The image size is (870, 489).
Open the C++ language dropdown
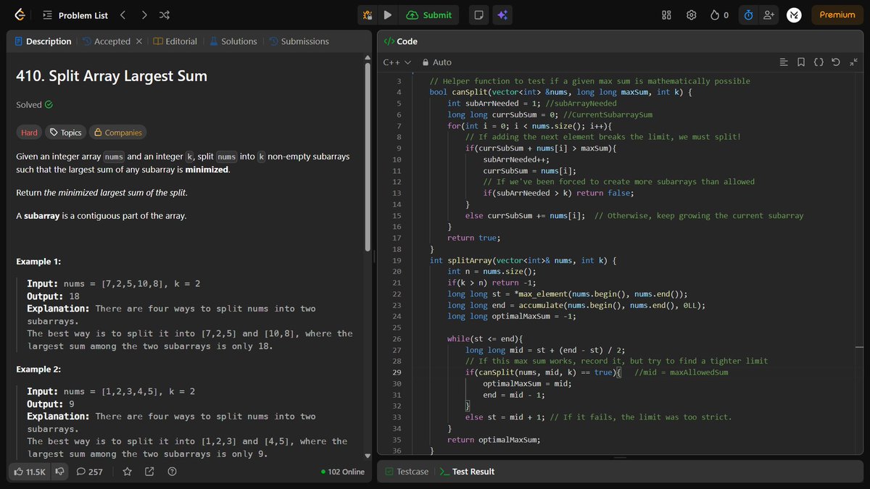pos(397,62)
